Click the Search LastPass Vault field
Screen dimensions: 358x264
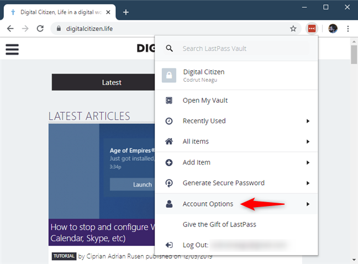click(x=236, y=49)
